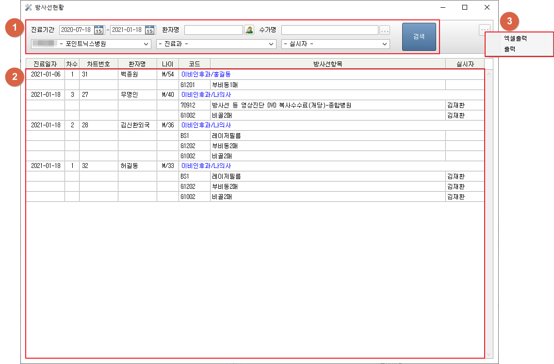Click the 진료일자 column header
Viewport: 554px width, 364px height.
[45, 64]
